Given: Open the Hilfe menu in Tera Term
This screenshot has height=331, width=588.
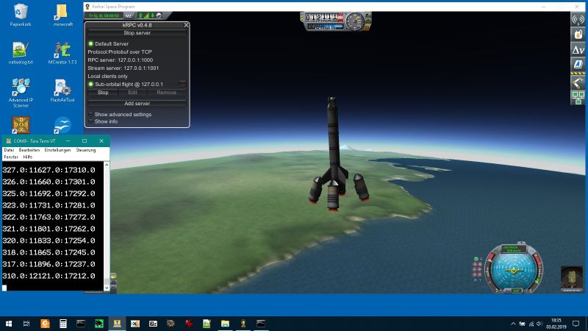Looking at the screenshot, I should [28, 157].
